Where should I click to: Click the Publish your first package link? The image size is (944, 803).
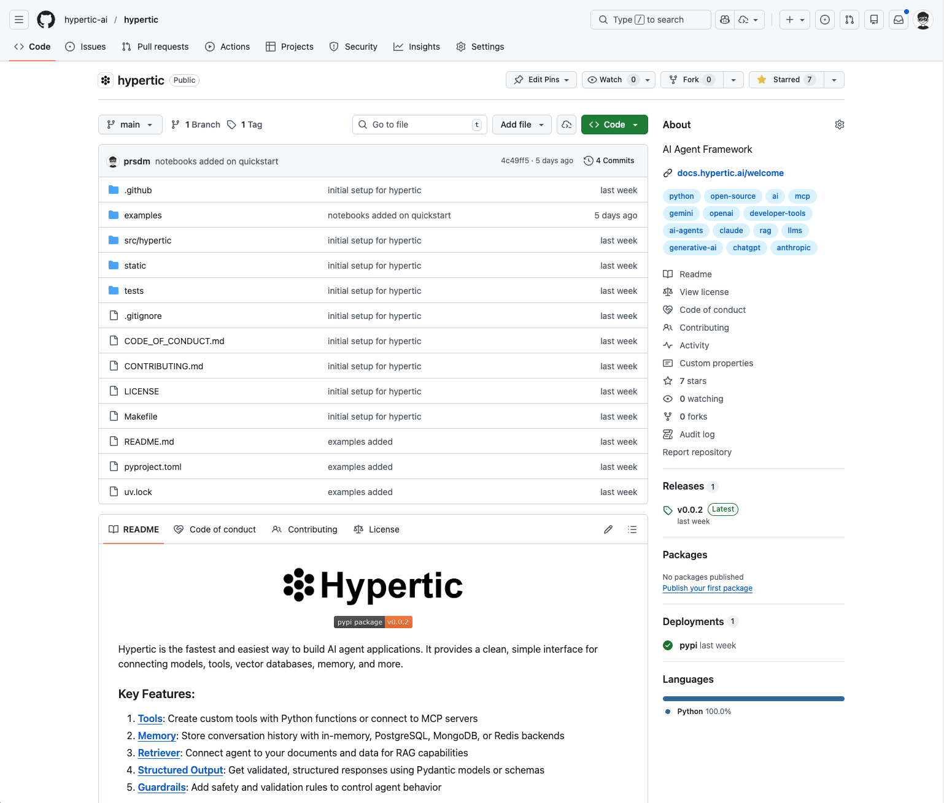click(x=707, y=588)
